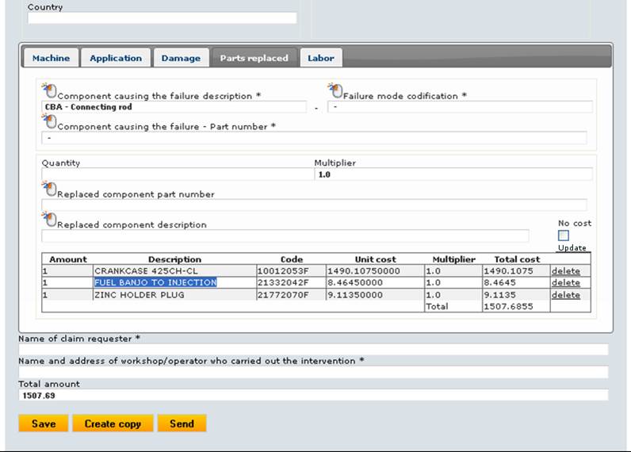
Task: Open lookup icon for Component causing the failure Part number
Action: pyautogui.click(x=49, y=121)
